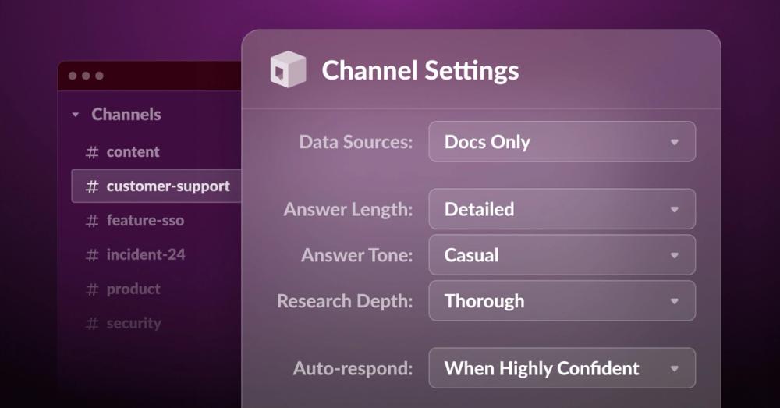
Task: Click the hash icon beside incident-24
Action: [92, 255]
